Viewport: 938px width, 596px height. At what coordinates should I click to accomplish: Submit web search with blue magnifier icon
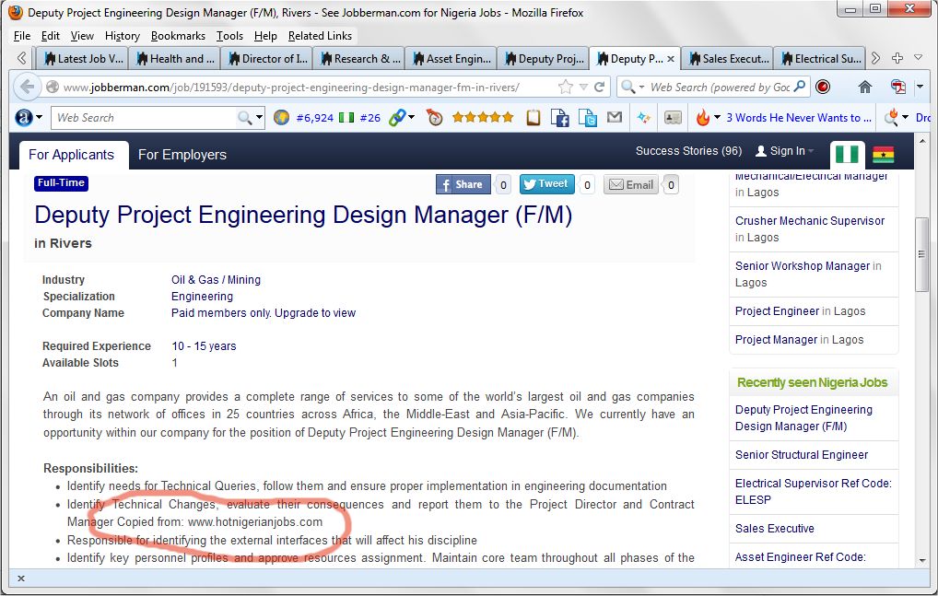[x=799, y=87]
